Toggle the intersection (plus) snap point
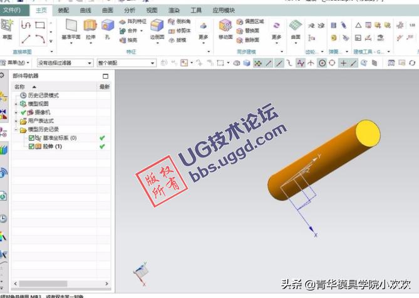 coord(343,63)
